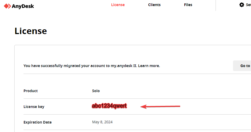Open the License tab
251x132 pixels.
pos(118,5)
